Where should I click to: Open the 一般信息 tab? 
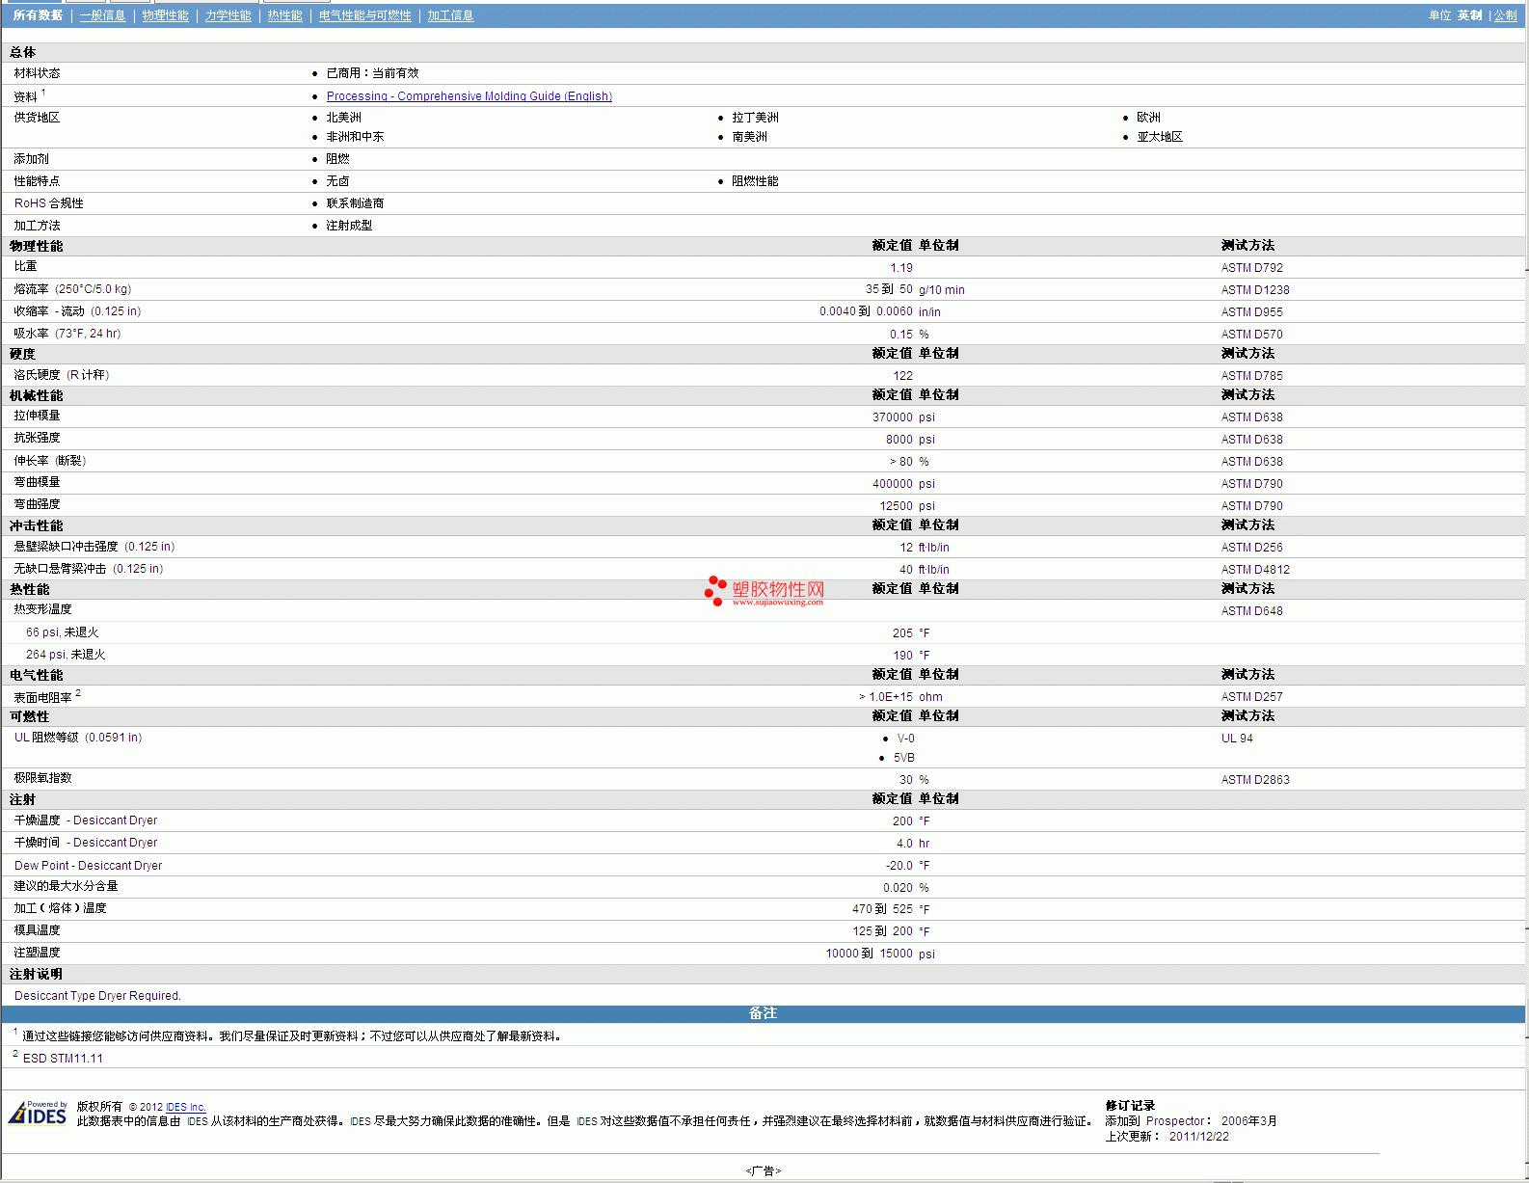(102, 15)
